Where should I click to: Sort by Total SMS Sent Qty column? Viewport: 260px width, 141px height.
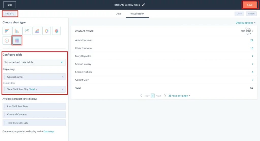pos(253,31)
